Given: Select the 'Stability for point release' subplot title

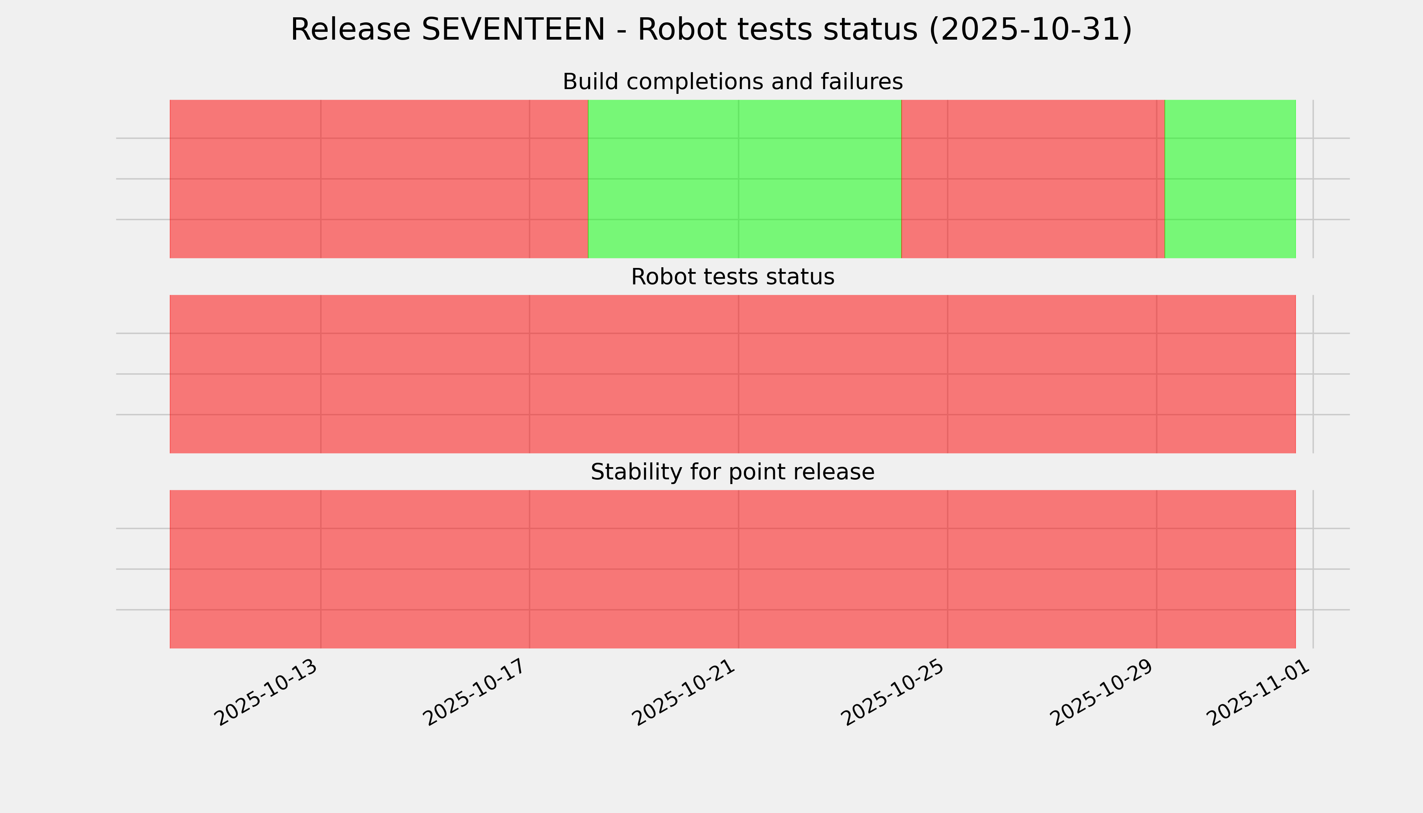Looking at the screenshot, I should click(x=732, y=473).
